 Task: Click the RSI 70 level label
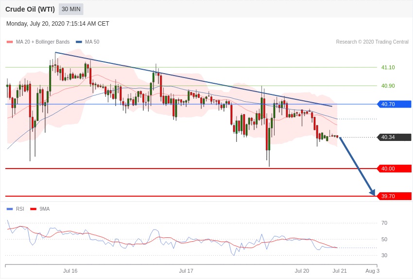(384, 223)
